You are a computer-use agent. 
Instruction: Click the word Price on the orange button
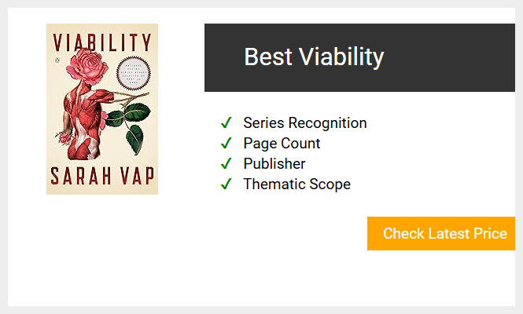[490, 233]
